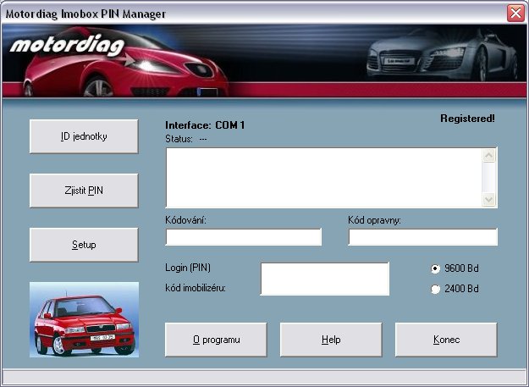
Task: Click the "Status:" label
Action: tap(179, 139)
